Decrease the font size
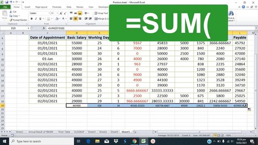 click(x=65, y=13)
